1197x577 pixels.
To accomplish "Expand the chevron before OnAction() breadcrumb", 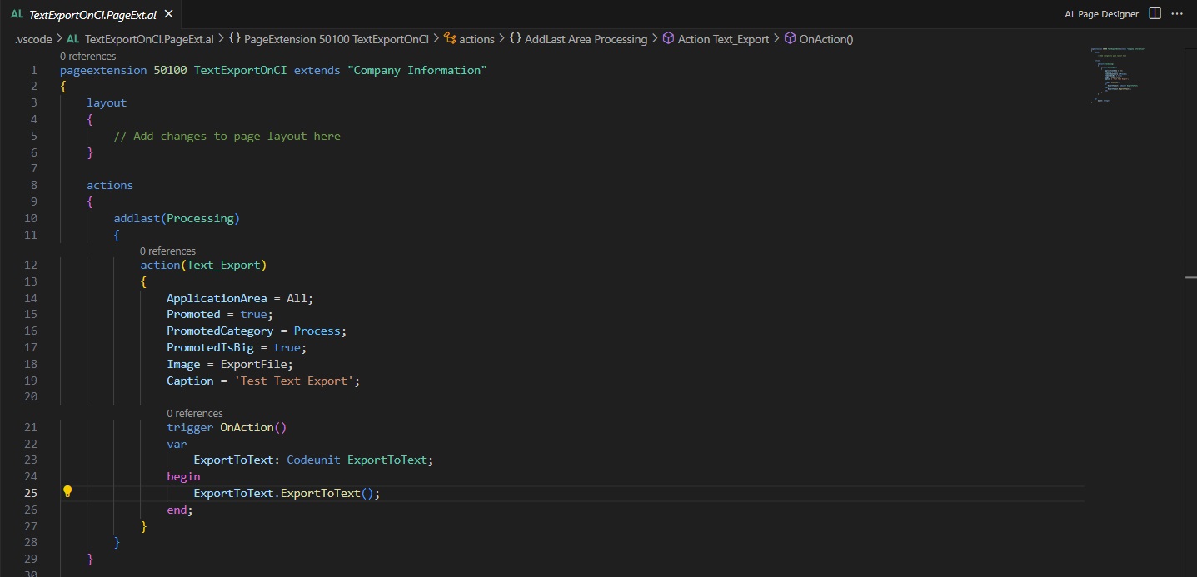I will tap(777, 39).
